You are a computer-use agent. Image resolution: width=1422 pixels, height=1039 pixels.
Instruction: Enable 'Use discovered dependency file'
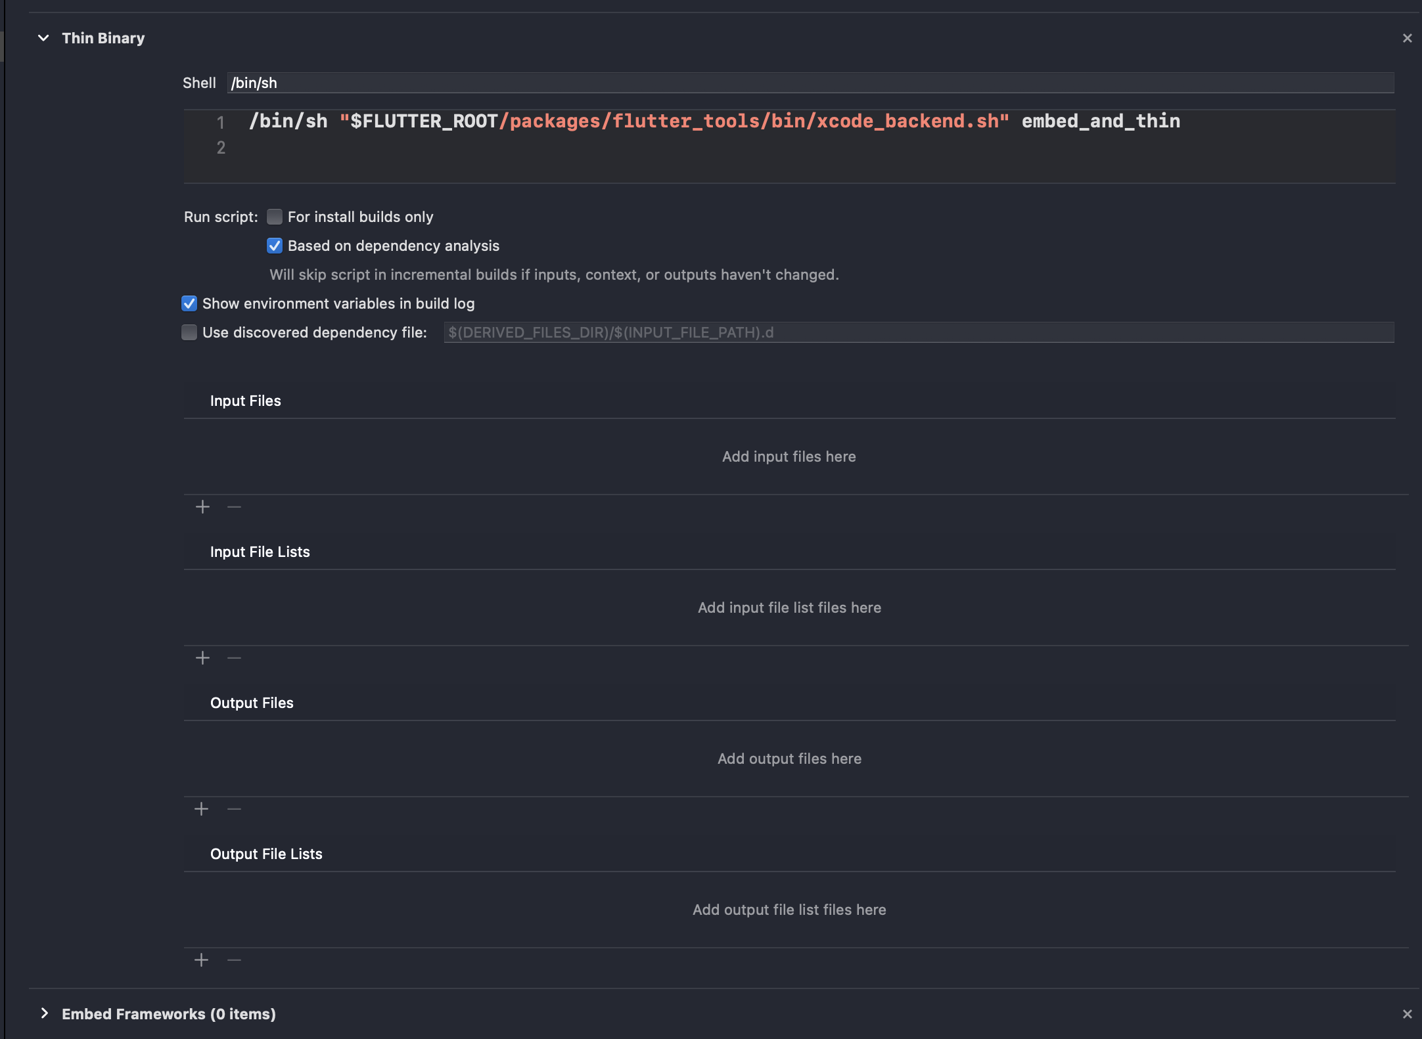coord(189,332)
